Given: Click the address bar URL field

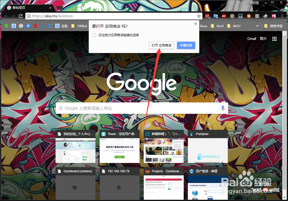Looking at the screenshot, I should point(114,16).
